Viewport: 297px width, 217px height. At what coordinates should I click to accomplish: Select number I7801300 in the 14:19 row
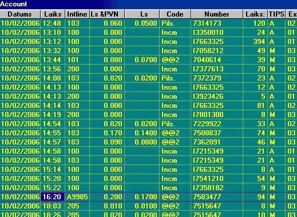208,115
